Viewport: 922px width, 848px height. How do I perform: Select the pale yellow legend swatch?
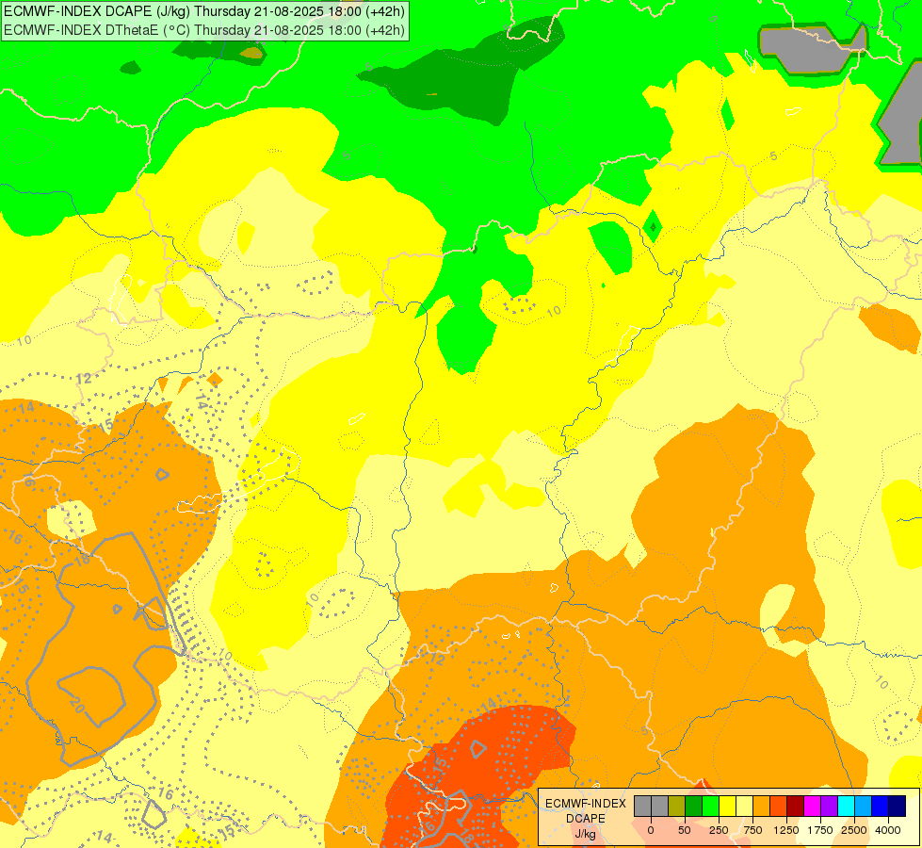tap(744, 807)
